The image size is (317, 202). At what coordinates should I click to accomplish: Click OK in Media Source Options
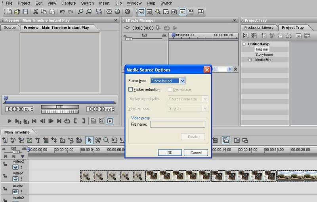point(170,153)
